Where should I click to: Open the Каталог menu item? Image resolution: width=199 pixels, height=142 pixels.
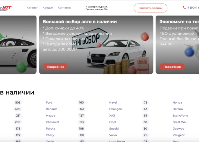(x=32, y=8)
